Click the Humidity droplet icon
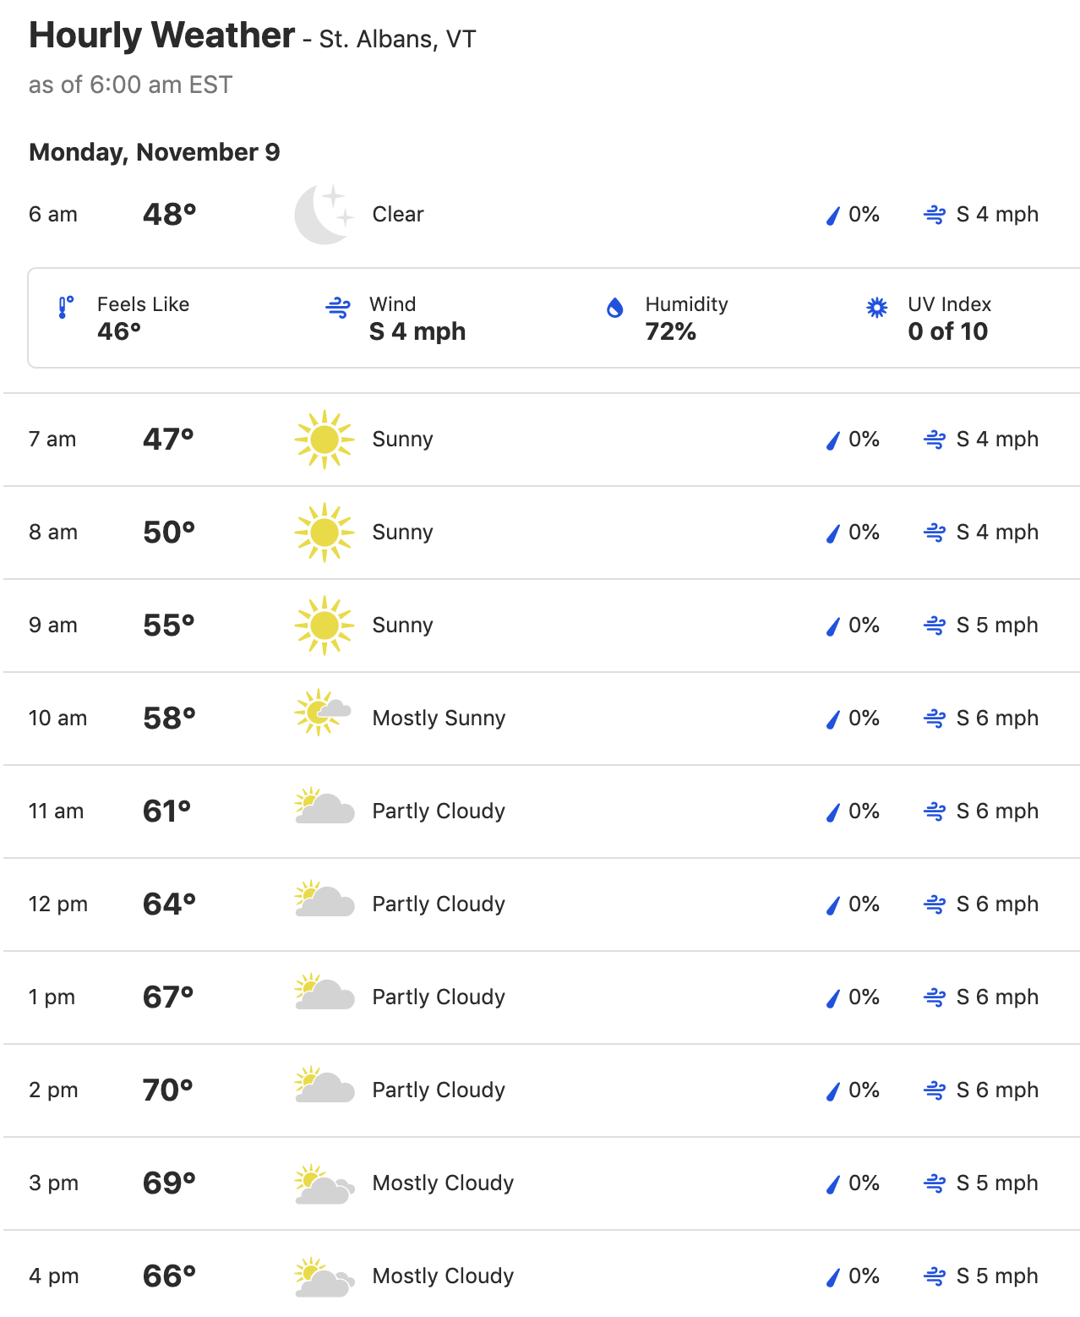This screenshot has height=1317, width=1080. pyautogui.click(x=615, y=308)
